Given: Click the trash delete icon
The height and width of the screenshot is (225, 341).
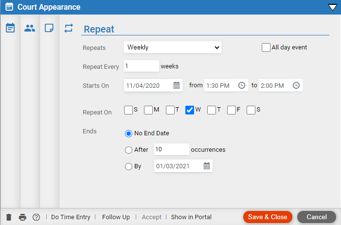Looking at the screenshot, I should coord(9,217).
